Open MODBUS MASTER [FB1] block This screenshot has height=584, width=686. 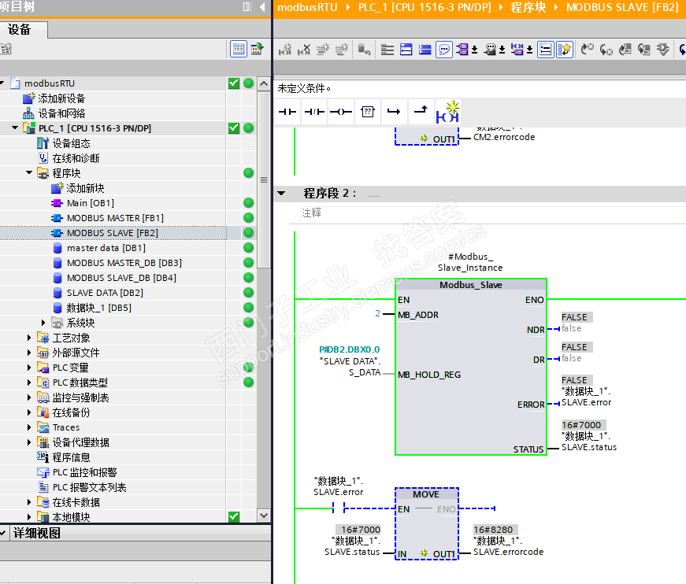click(x=115, y=218)
